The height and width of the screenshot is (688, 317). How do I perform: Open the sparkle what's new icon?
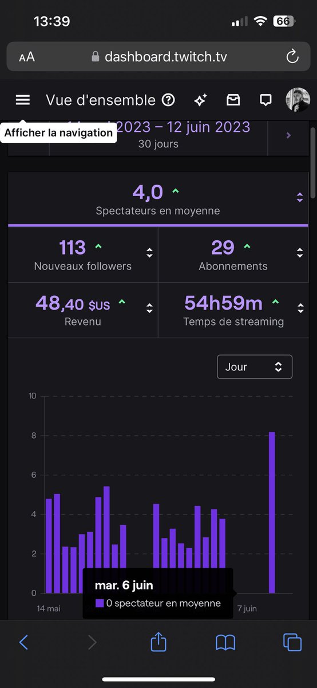[200, 100]
